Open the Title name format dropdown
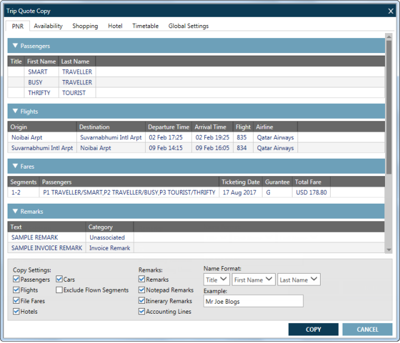 point(216,280)
